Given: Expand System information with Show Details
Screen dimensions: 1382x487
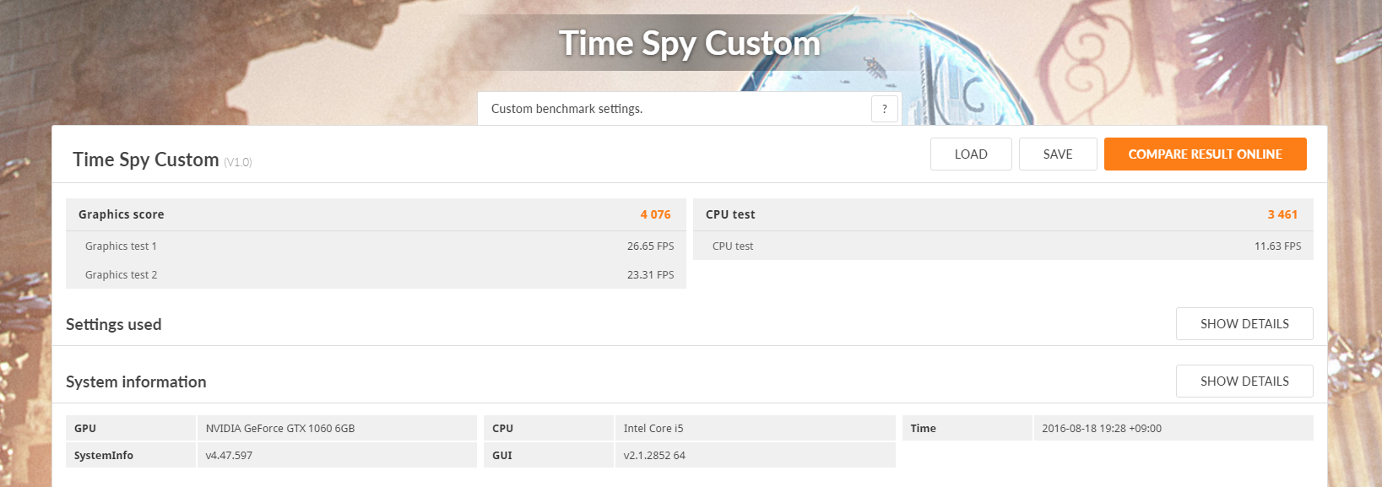Looking at the screenshot, I should pos(1244,381).
